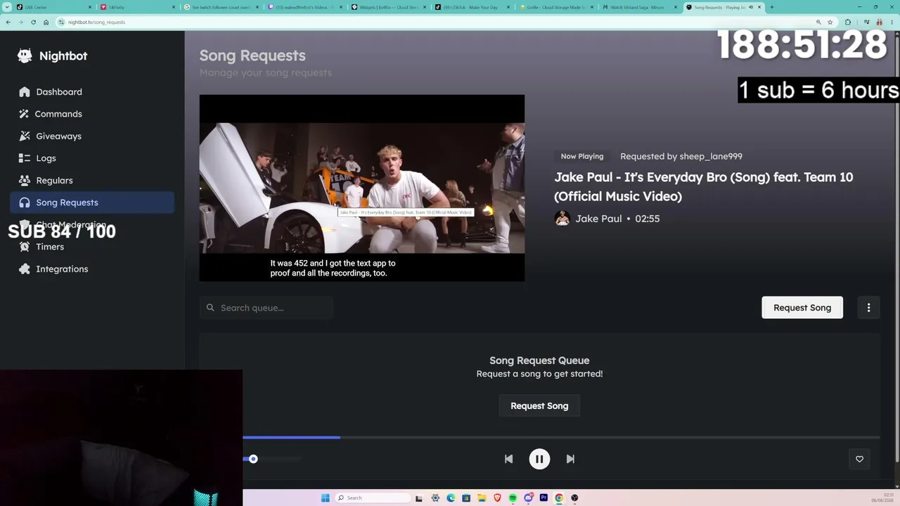This screenshot has width=900, height=506.
Task: Open the Windows Start menu
Action: [x=325, y=498]
